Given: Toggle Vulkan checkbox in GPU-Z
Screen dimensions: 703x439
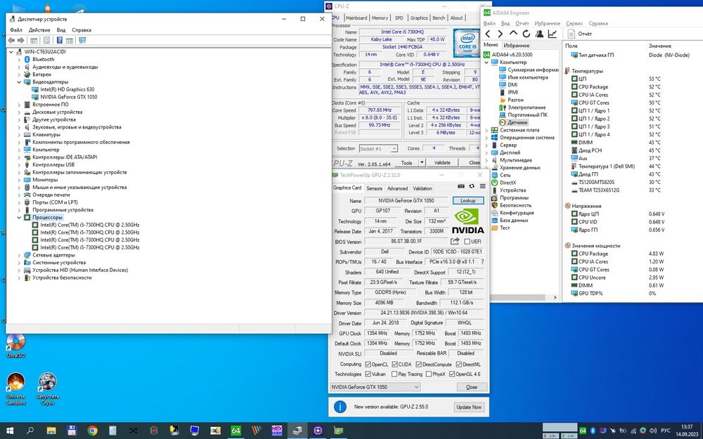Looking at the screenshot, I should [368, 374].
